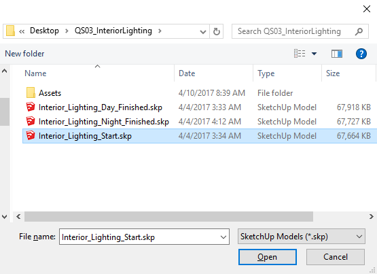Toggle the preview pane icon
The image size is (377, 274).
(337, 54)
